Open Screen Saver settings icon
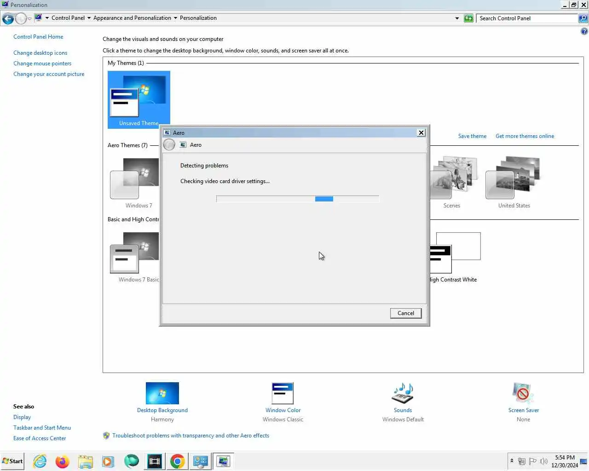This screenshot has height=471, width=589. pos(523,394)
